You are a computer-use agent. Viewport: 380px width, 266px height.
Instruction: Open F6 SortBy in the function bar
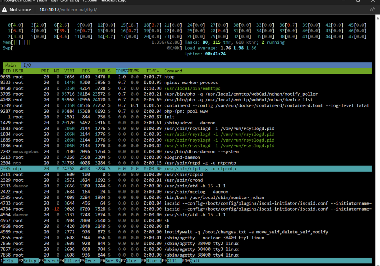coord(111,261)
